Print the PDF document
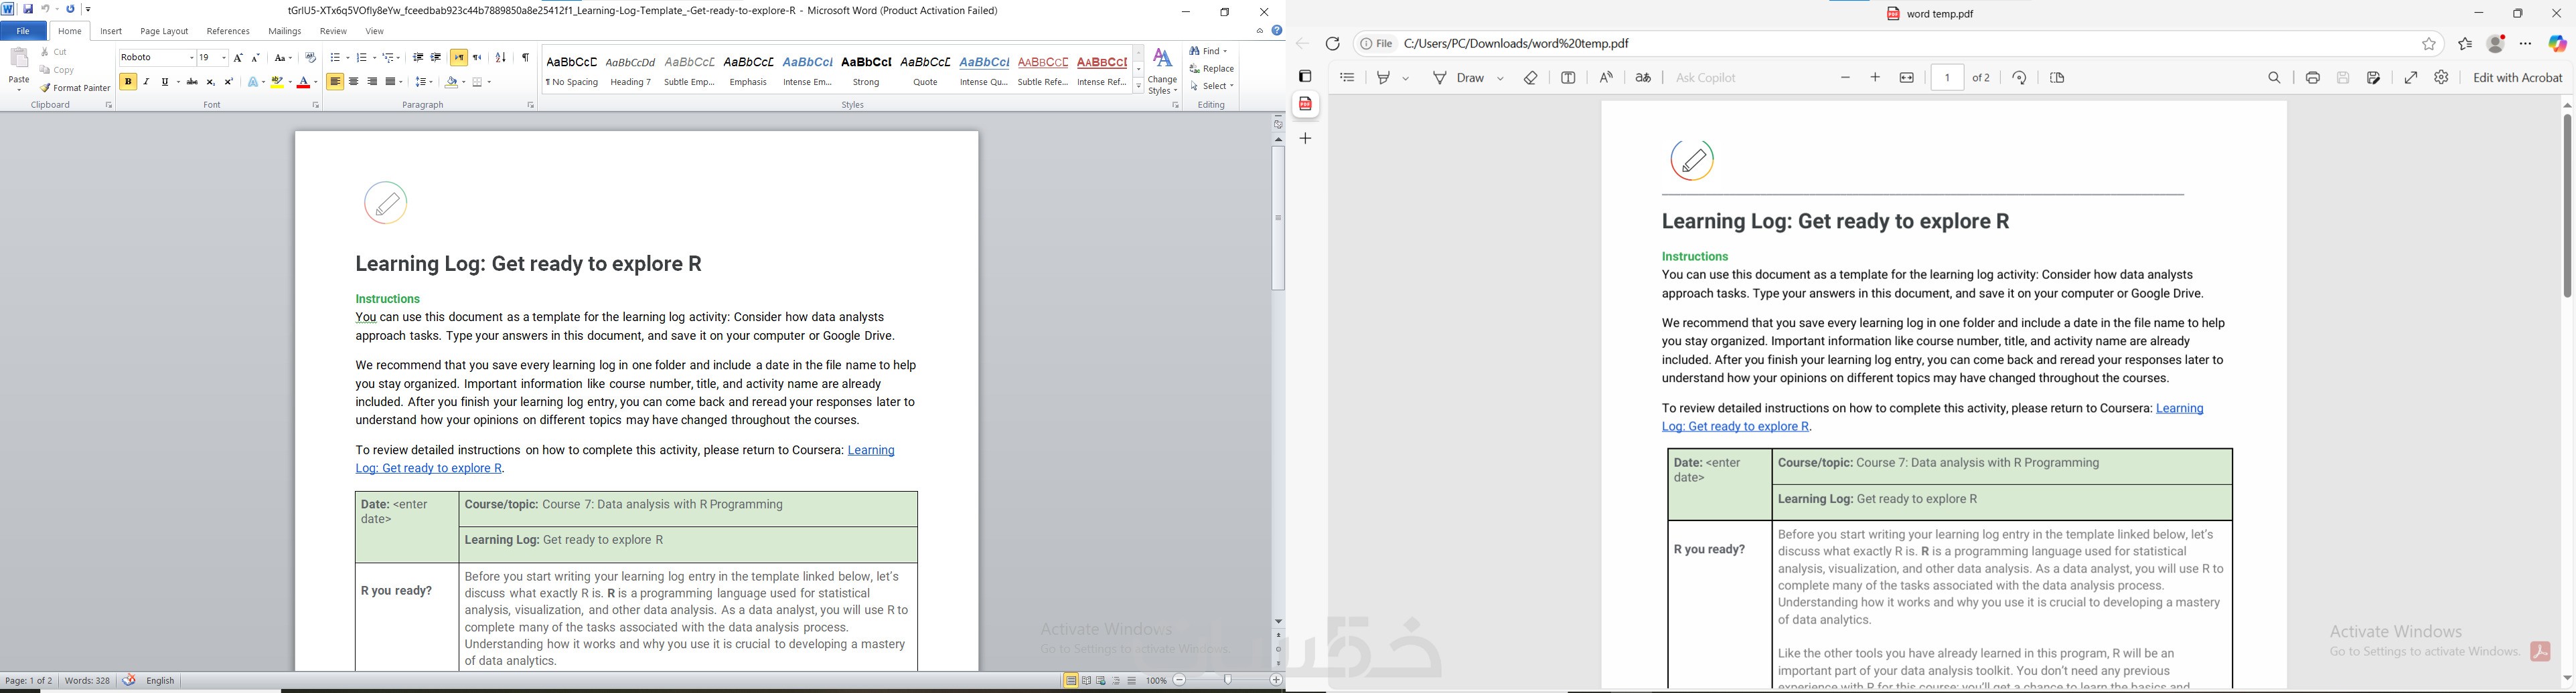2576x693 pixels. (x=2313, y=78)
